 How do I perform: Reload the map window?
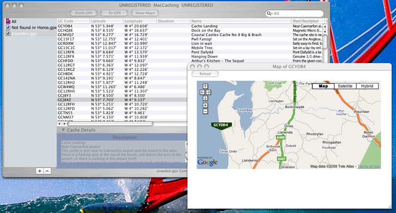[x=205, y=74]
